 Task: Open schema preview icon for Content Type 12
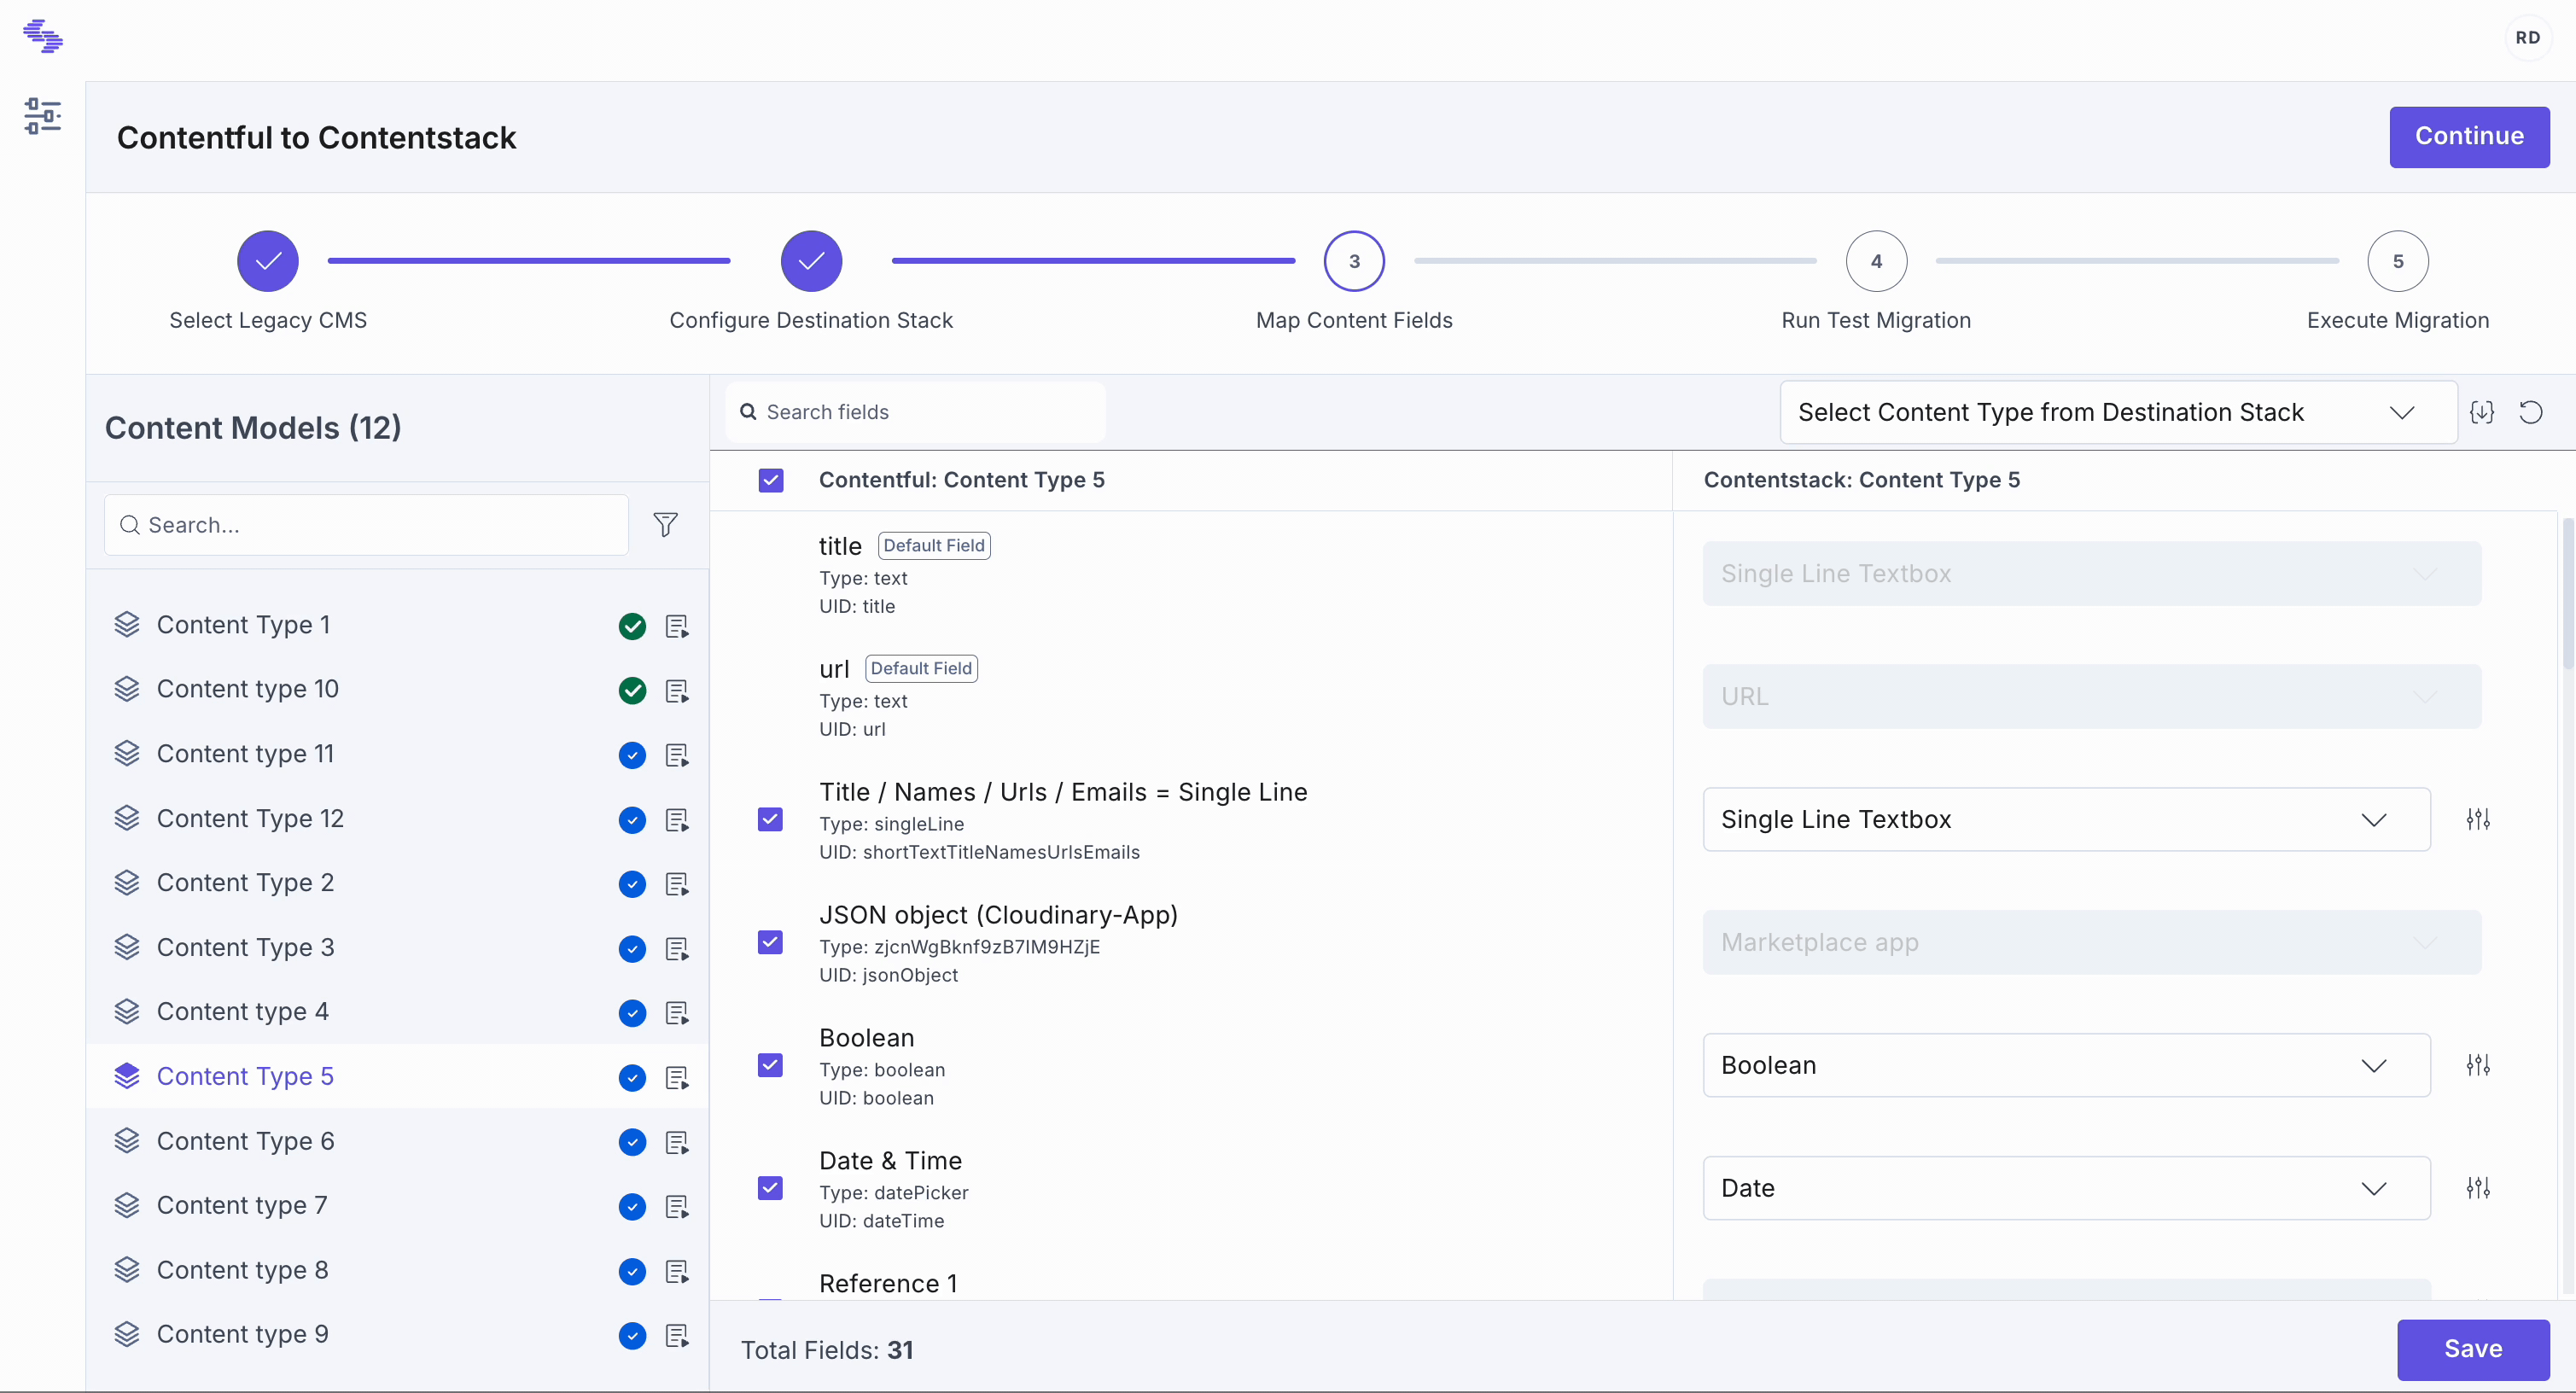pyautogui.click(x=677, y=820)
